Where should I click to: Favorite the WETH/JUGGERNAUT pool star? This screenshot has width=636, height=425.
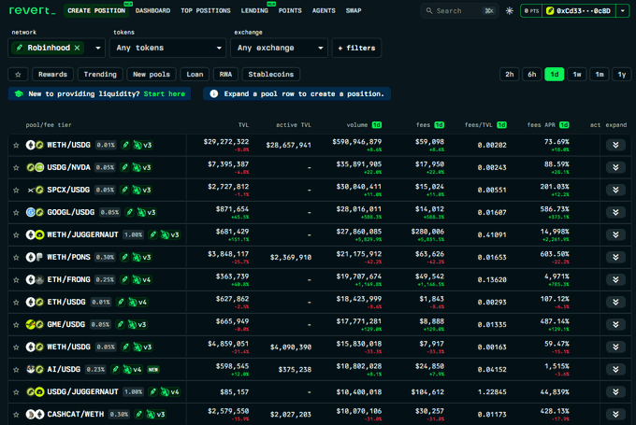pos(16,235)
